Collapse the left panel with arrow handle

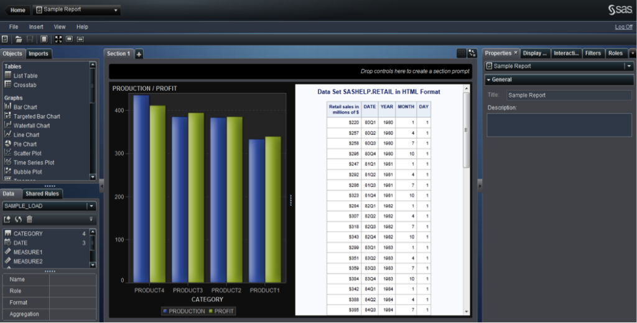coord(101,186)
